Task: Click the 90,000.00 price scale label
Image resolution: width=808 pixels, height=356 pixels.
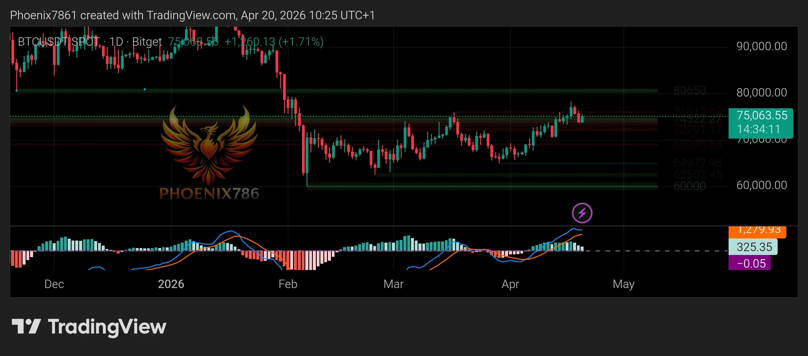Action: point(761,46)
